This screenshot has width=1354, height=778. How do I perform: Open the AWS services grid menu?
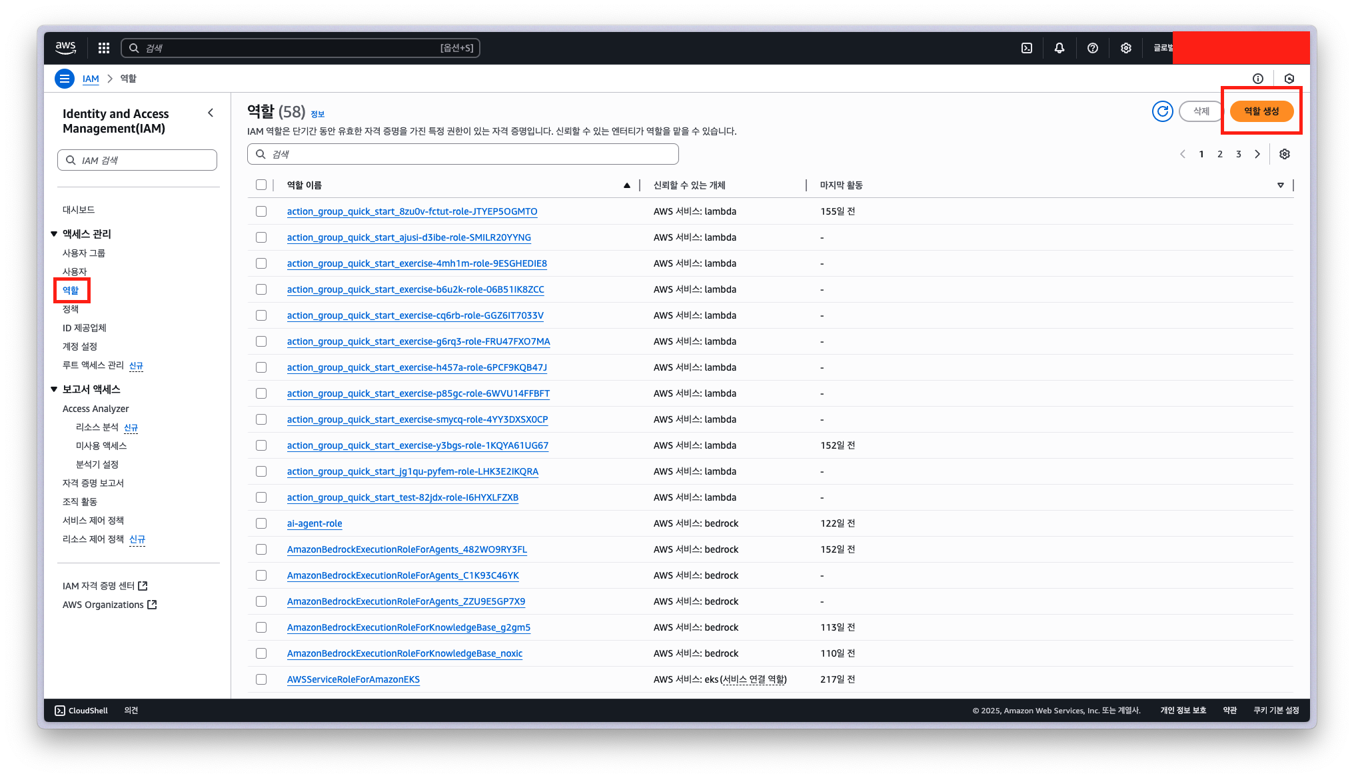click(104, 48)
